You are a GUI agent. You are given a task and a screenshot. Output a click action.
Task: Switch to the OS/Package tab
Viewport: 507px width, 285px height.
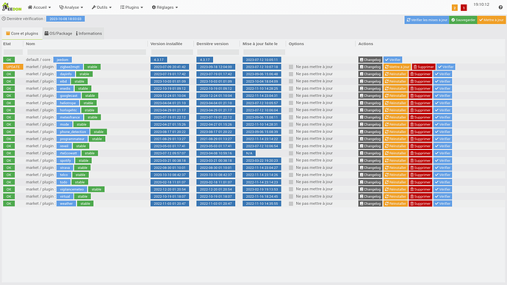[x=58, y=33]
